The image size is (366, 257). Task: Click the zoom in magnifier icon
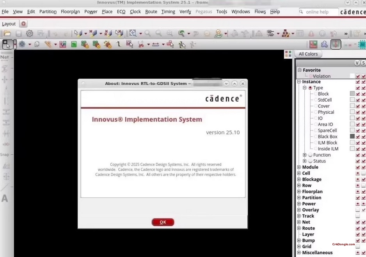point(148,34)
